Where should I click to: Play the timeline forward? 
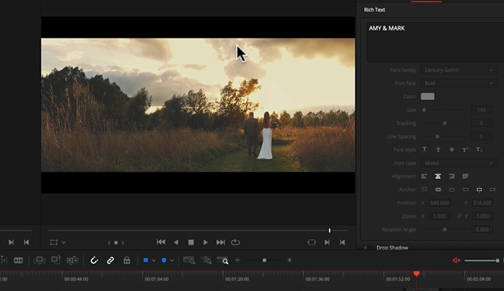205,242
